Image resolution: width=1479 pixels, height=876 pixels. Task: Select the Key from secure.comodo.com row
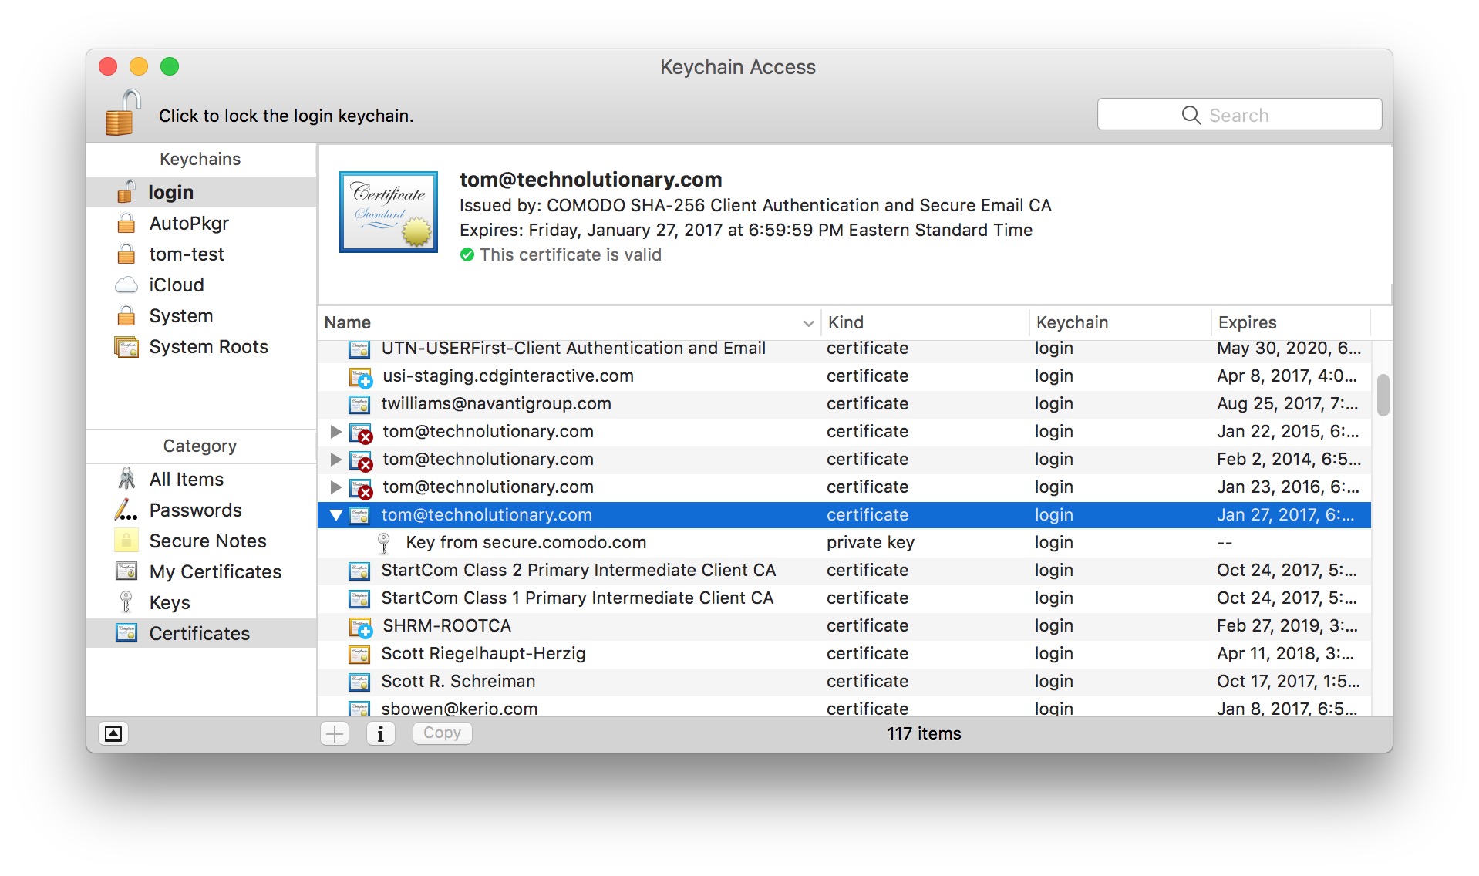[526, 543]
